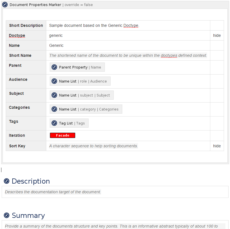This screenshot has height=229, width=230.
Task: Click the icon beside the Description heading
Action: coord(7,181)
